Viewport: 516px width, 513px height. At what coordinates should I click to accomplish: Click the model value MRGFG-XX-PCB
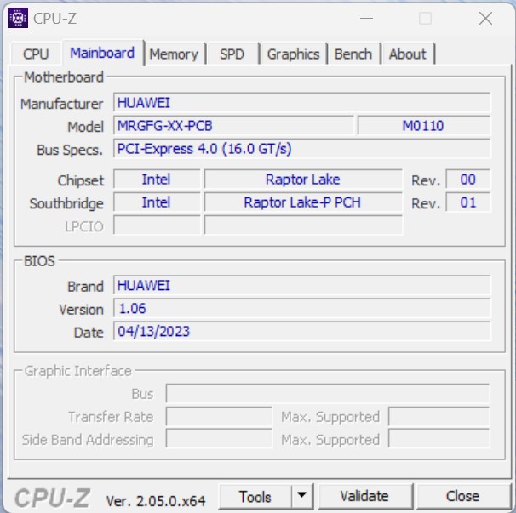[233, 126]
